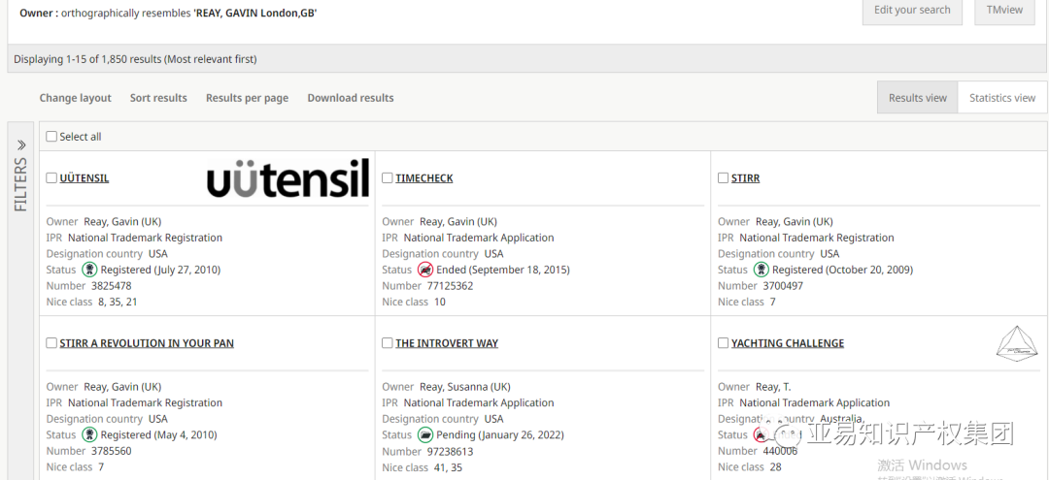Click the vertical FILTERS label
1049x480 pixels.
click(x=20, y=184)
